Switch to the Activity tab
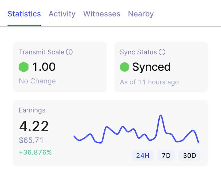Image resolution: width=221 pixels, height=171 pixels. click(62, 14)
